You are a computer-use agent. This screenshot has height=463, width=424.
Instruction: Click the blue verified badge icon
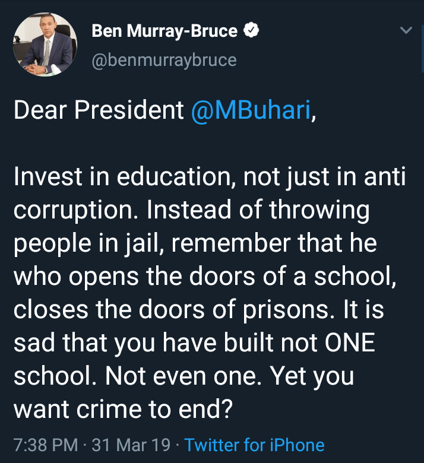(x=252, y=31)
